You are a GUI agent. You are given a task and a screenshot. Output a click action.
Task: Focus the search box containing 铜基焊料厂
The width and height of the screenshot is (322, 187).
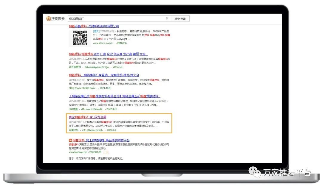[116, 19]
